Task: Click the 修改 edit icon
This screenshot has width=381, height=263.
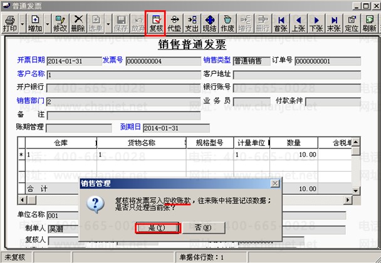Action: 60,24
